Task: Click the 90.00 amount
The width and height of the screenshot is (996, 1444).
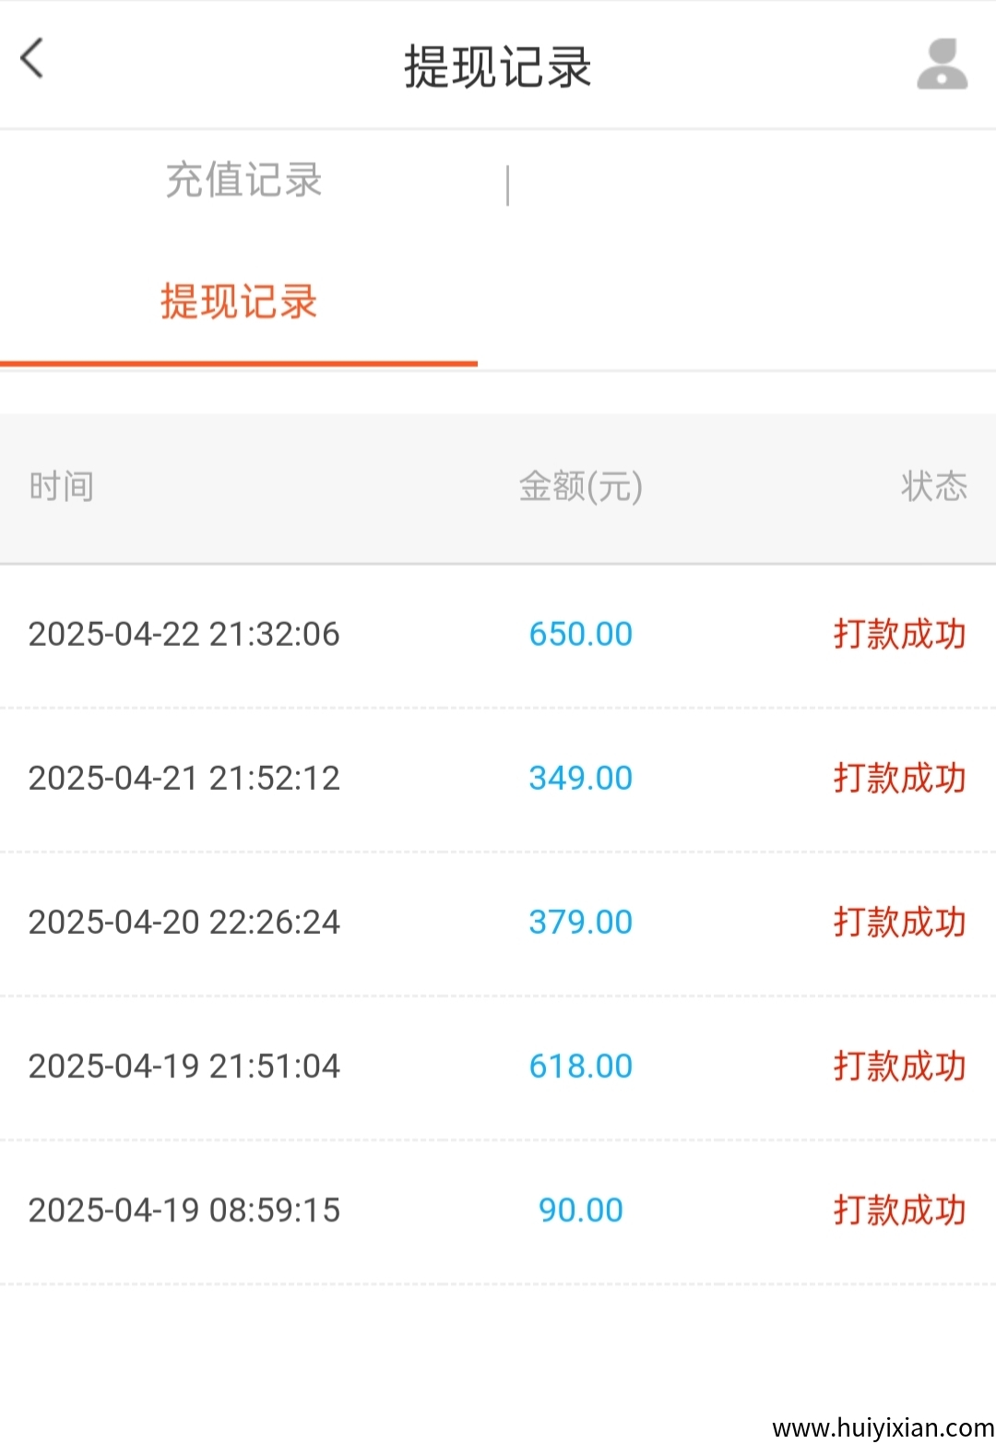Action: [x=580, y=1211]
